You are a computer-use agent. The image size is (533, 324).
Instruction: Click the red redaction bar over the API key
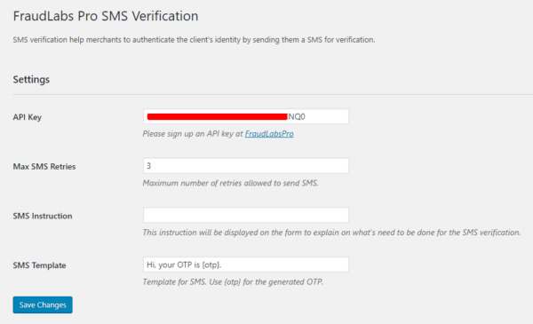[x=218, y=117]
